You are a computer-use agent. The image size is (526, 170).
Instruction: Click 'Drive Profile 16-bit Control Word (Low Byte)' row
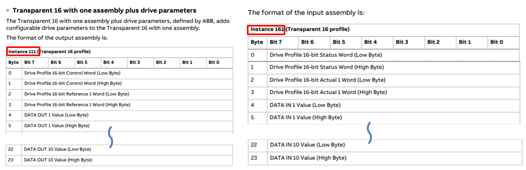click(72, 73)
